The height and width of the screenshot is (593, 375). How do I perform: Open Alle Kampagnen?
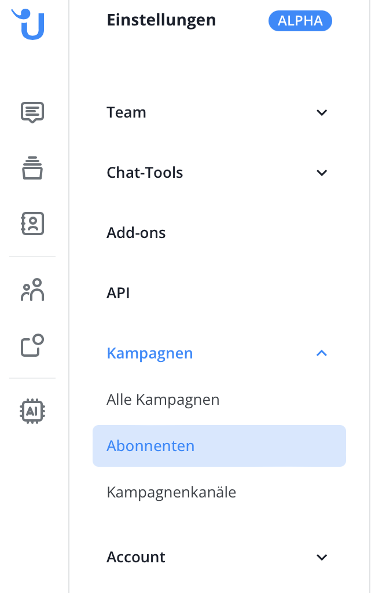click(163, 400)
